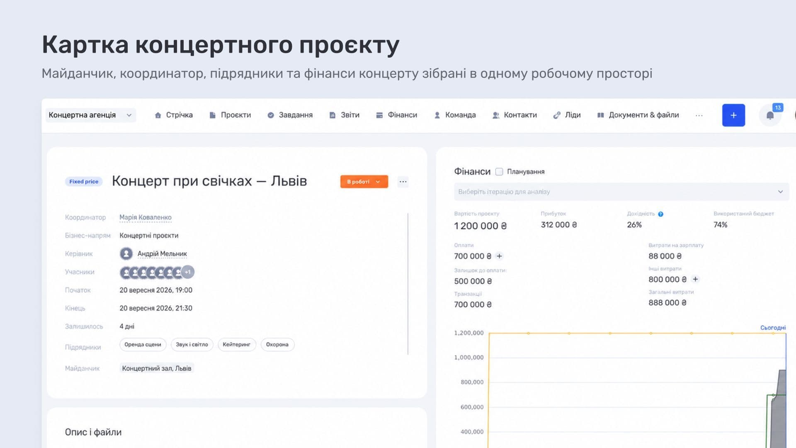Click the blue plus create button
The height and width of the screenshot is (448, 796).
(x=733, y=115)
